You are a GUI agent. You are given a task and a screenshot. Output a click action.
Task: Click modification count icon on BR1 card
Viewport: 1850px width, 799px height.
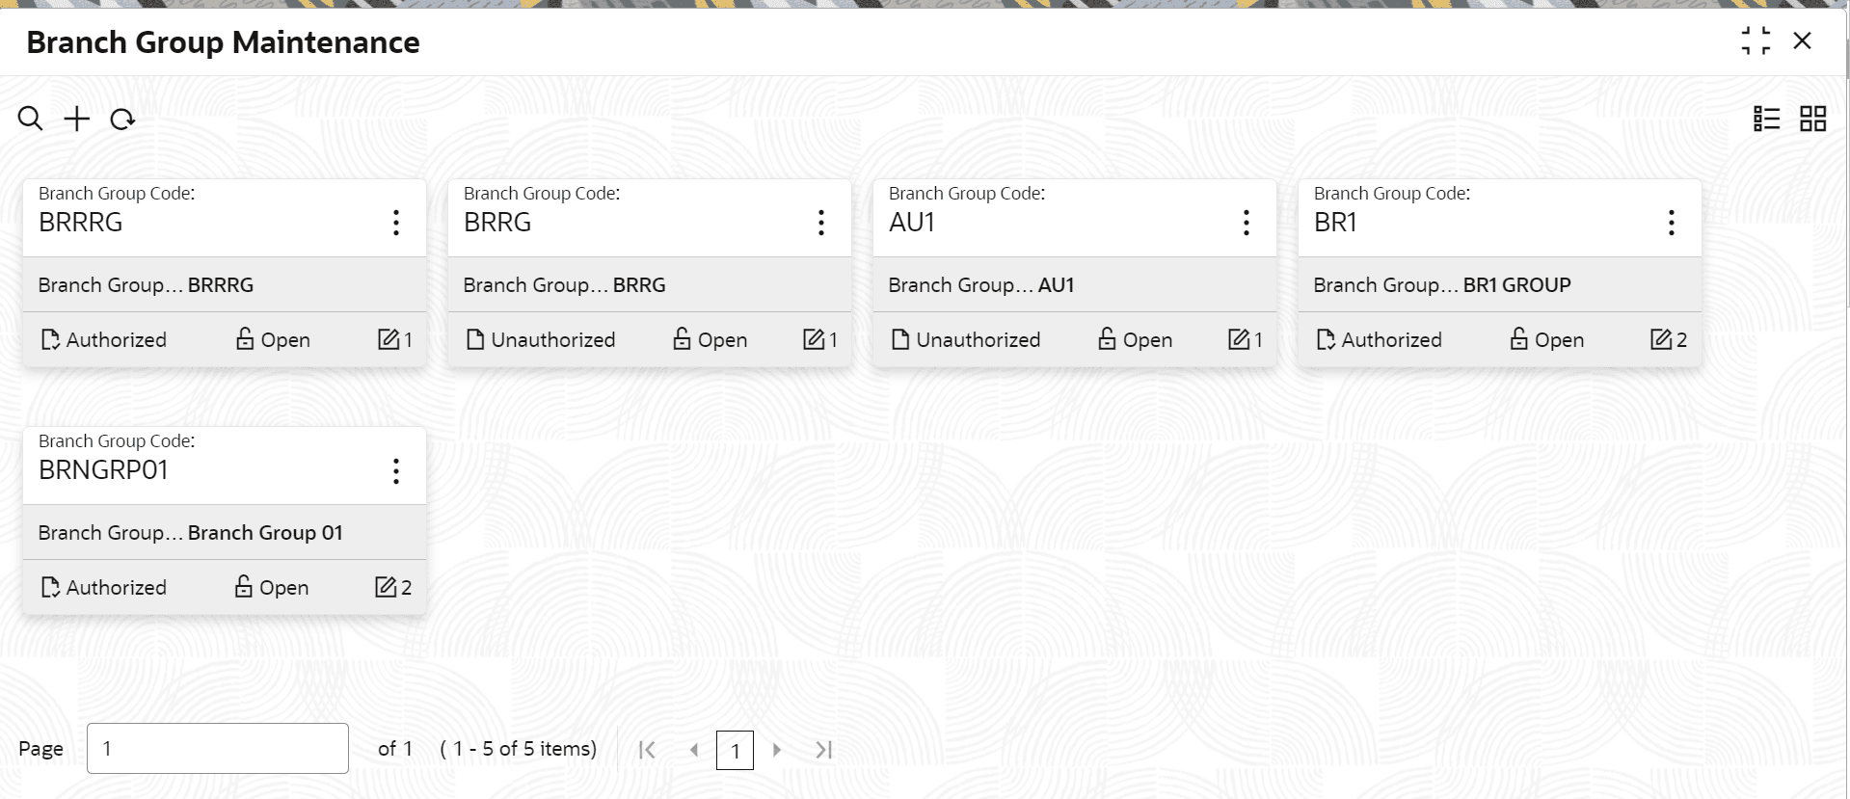pos(1660,339)
